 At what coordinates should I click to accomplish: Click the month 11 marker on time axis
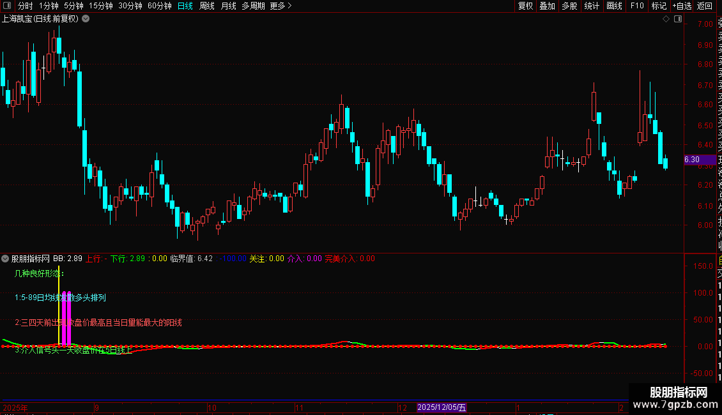pyautogui.click(x=299, y=407)
